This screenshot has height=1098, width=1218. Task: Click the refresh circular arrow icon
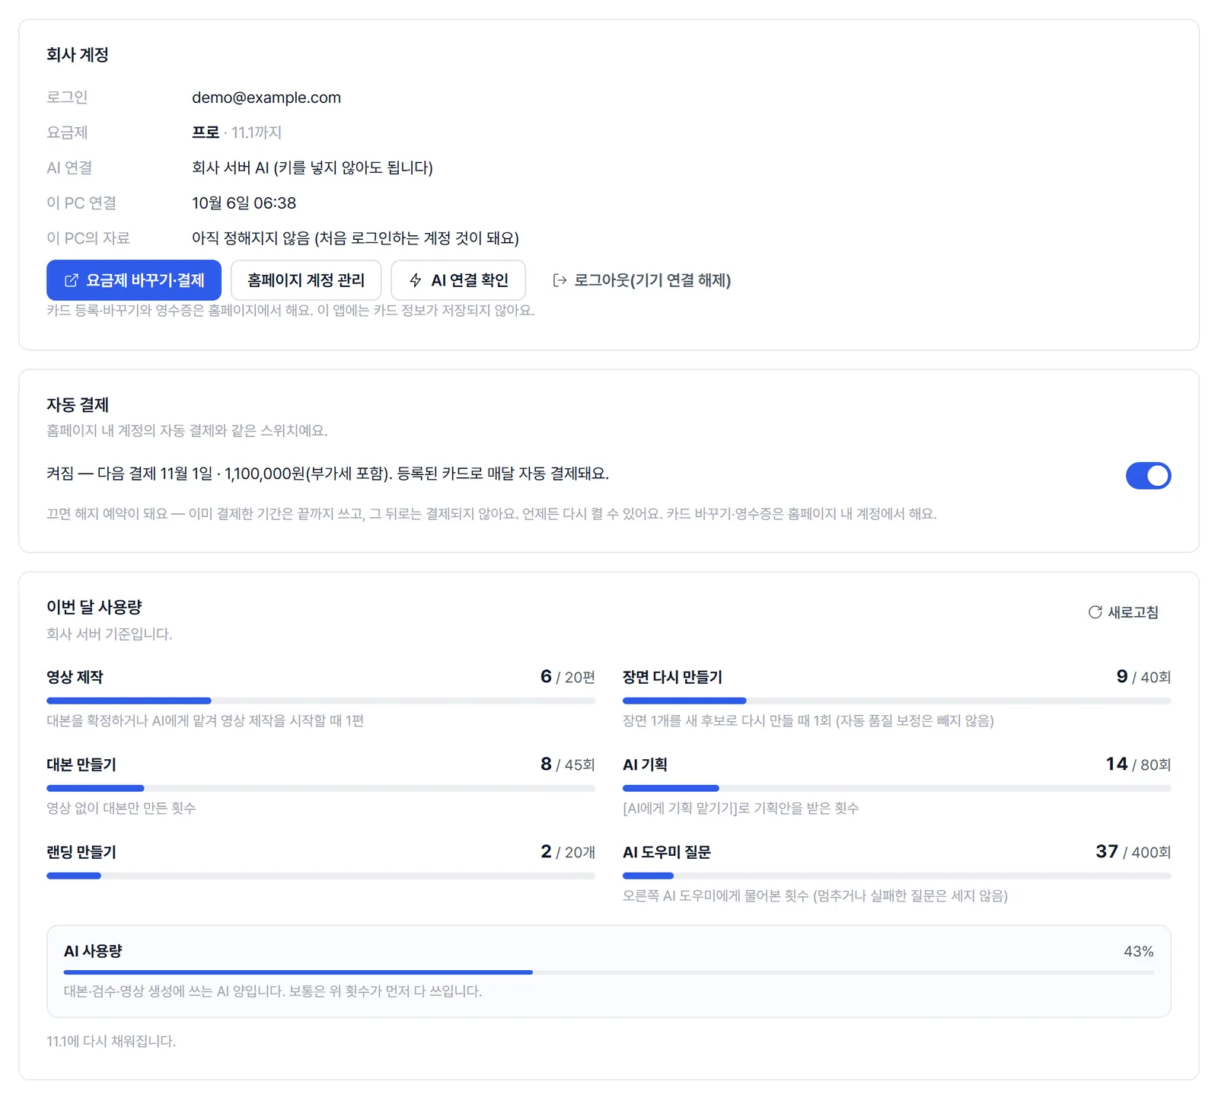click(x=1095, y=612)
